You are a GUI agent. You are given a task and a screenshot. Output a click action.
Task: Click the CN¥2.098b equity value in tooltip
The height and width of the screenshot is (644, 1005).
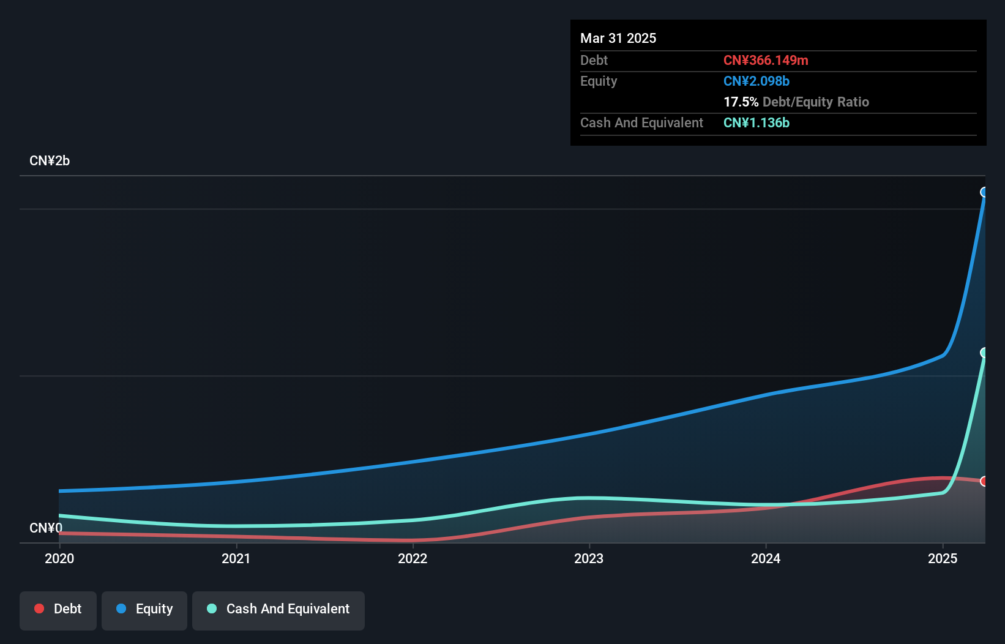(x=757, y=81)
